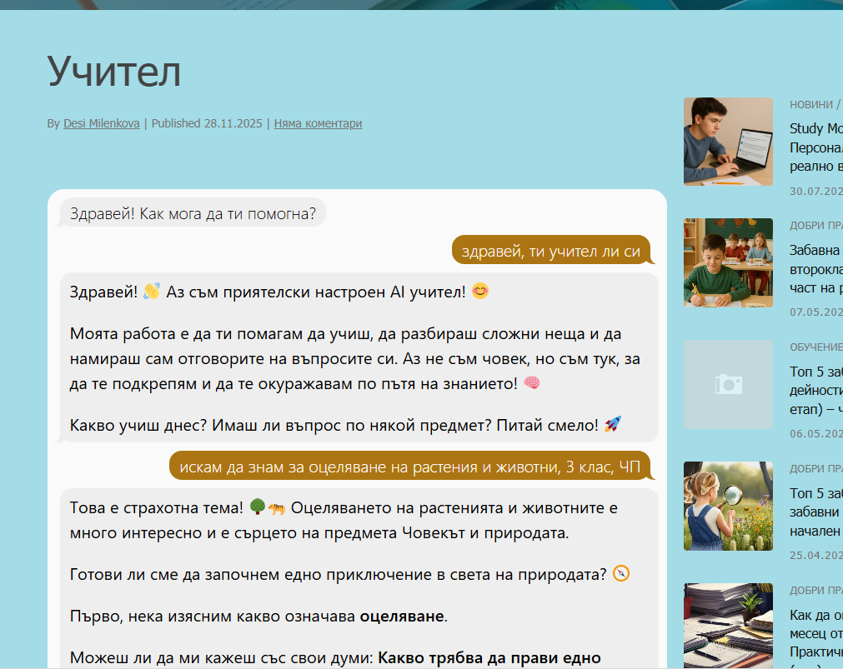
Task: Open the 'Как да' sidebar article title
Action: pos(816,616)
